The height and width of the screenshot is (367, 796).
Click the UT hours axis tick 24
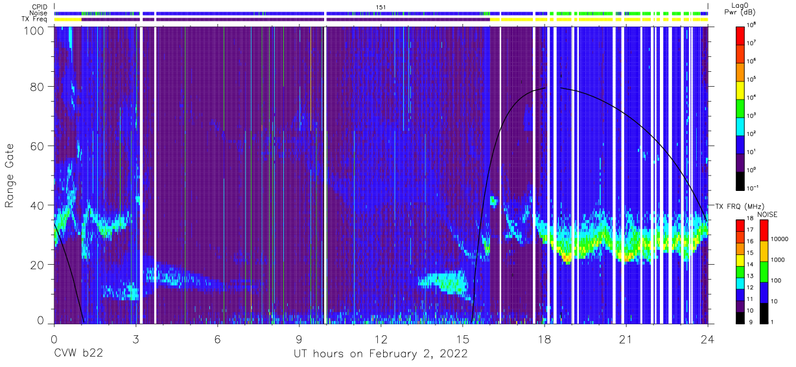coord(707,338)
